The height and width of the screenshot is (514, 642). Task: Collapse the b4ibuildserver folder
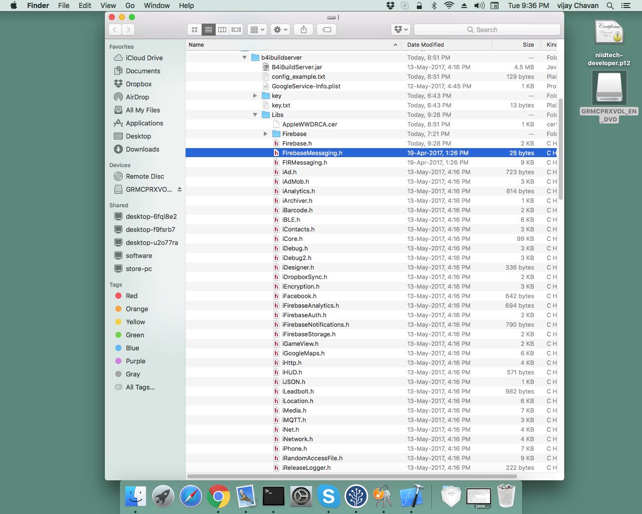click(x=244, y=58)
